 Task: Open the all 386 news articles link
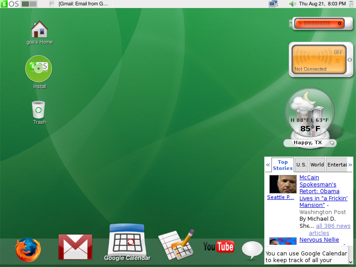point(330,229)
